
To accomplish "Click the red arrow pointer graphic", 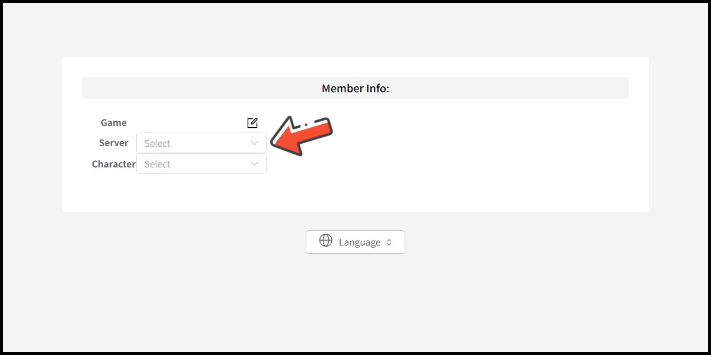I will [303, 134].
